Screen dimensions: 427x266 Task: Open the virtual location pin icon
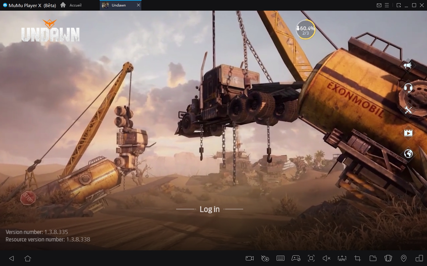404,258
